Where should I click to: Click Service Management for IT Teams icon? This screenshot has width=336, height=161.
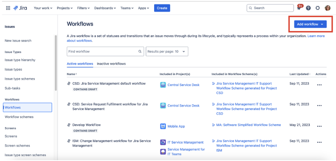point(163,152)
